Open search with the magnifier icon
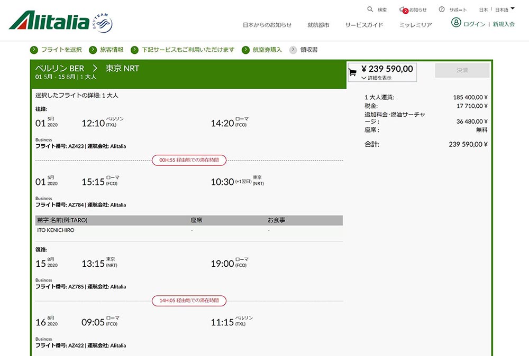This screenshot has width=529, height=356. [x=370, y=9]
